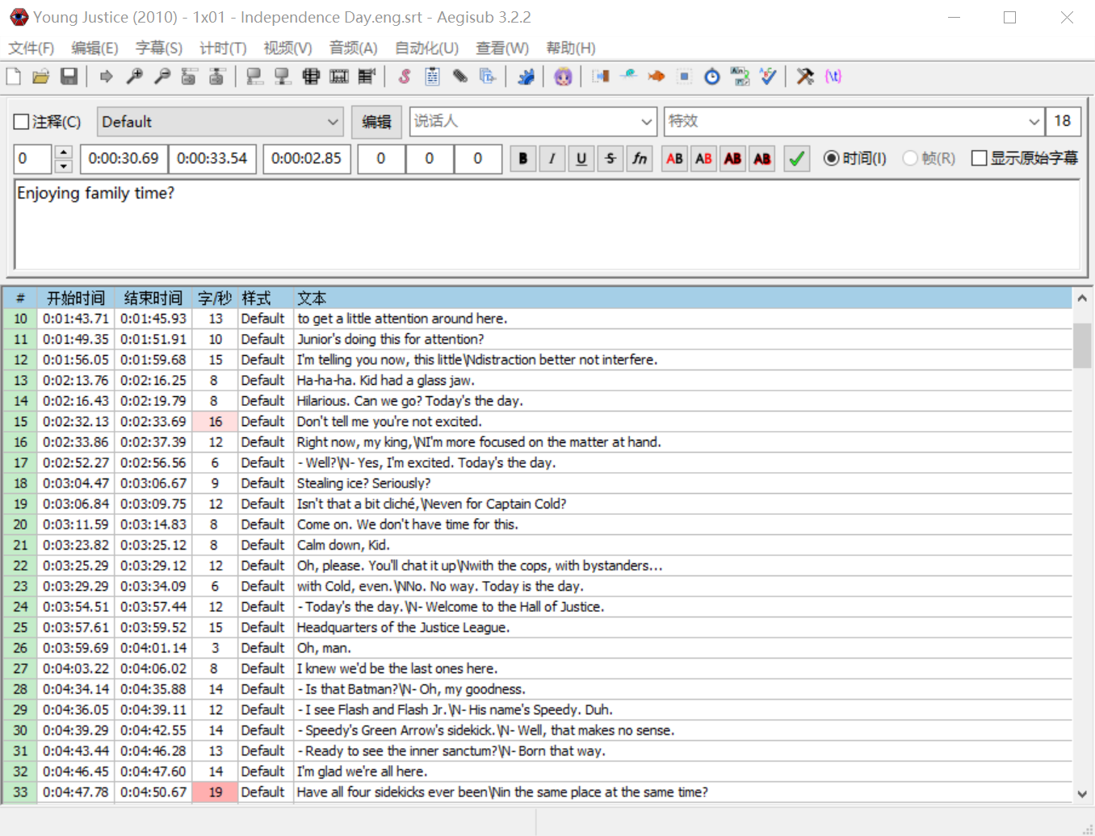
Task: Click the start time field 0:00:30.69
Action: (x=124, y=159)
